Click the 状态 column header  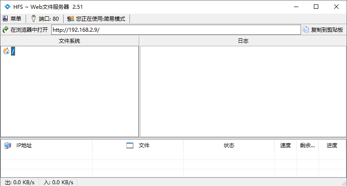(229, 145)
